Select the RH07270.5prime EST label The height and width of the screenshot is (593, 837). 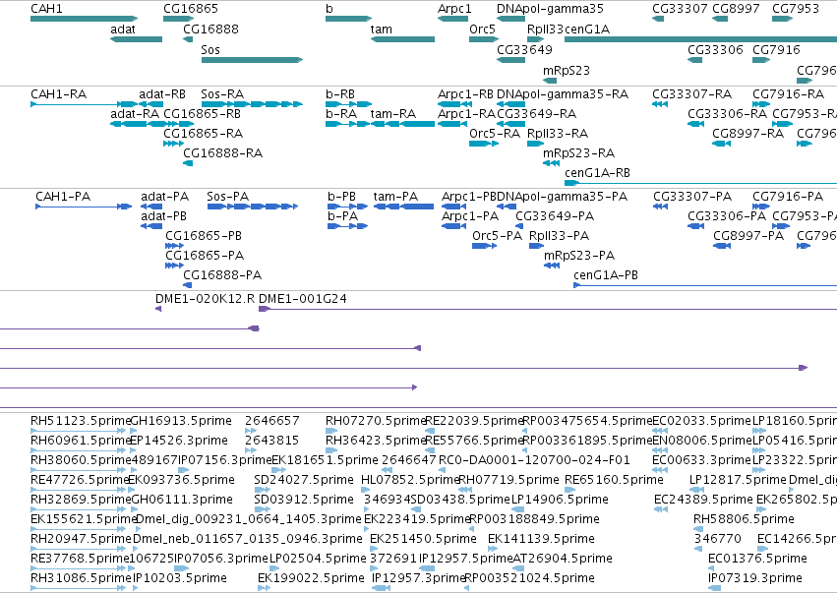click(x=376, y=421)
